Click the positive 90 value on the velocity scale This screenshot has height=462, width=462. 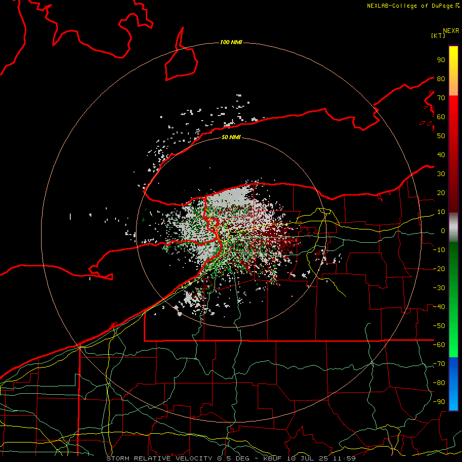[441, 60]
